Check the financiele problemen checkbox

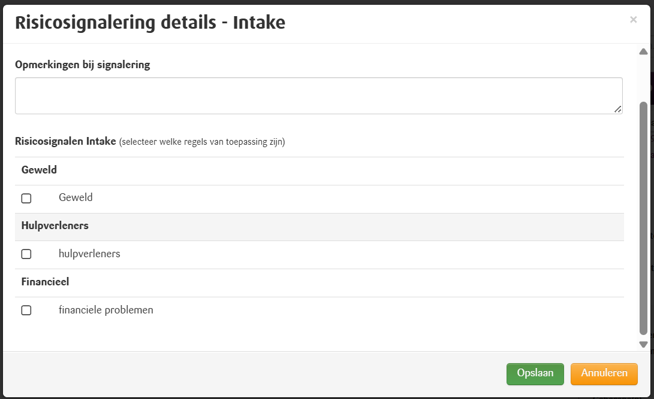point(26,310)
